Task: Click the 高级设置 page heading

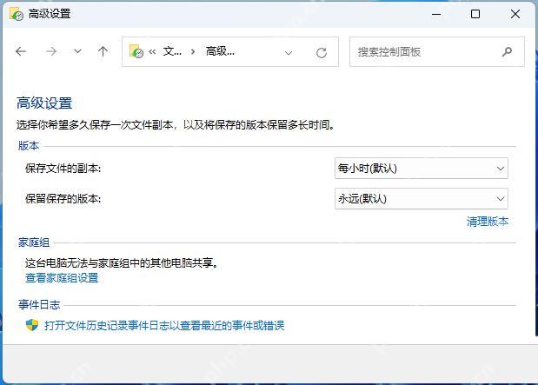Action: 44,103
